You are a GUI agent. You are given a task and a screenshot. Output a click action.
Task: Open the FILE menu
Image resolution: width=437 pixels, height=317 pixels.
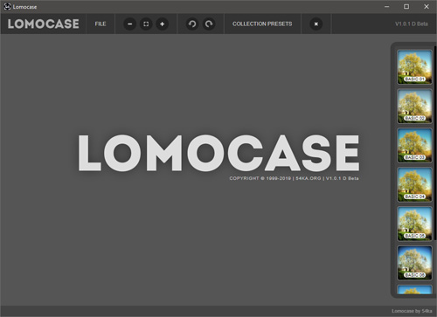[x=101, y=24]
